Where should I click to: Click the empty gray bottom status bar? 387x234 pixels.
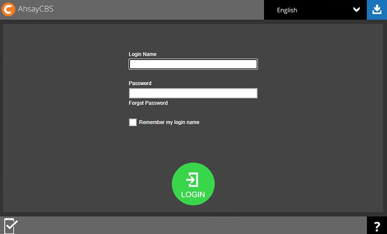(x=188, y=225)
